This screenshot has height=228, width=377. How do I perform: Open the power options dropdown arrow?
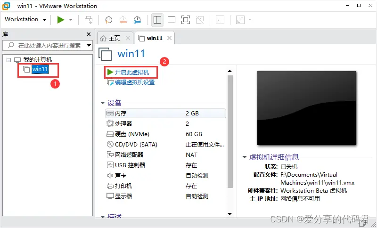(71, 20)
